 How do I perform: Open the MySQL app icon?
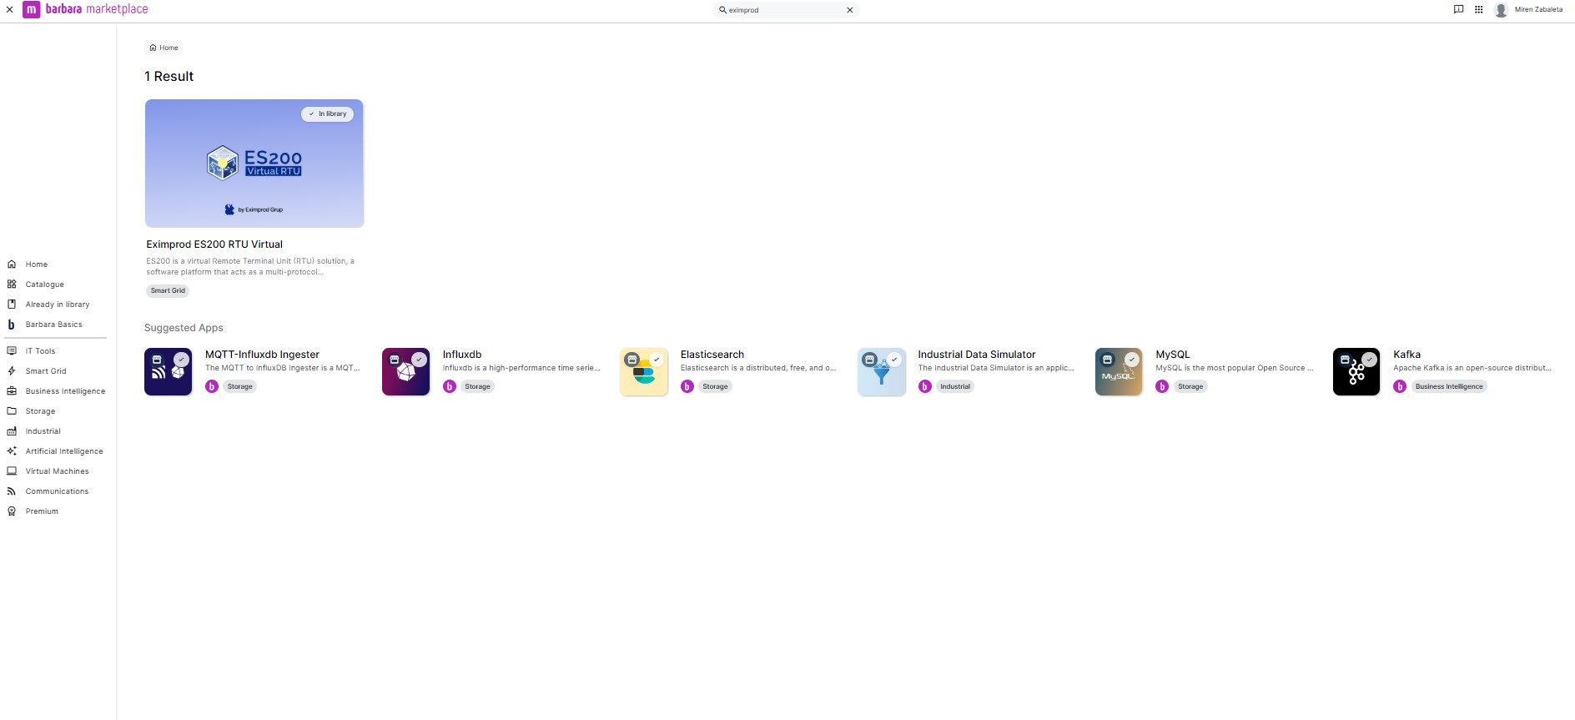pos(1119,372)
